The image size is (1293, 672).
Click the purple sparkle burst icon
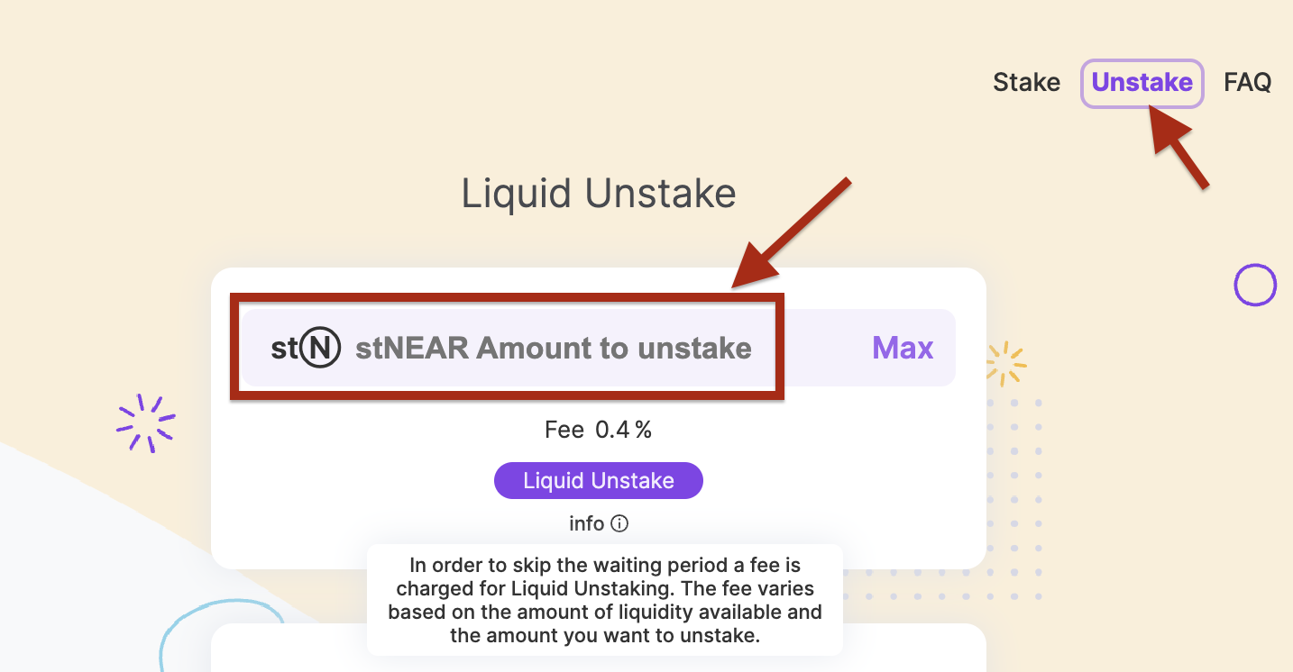[145, 422]
